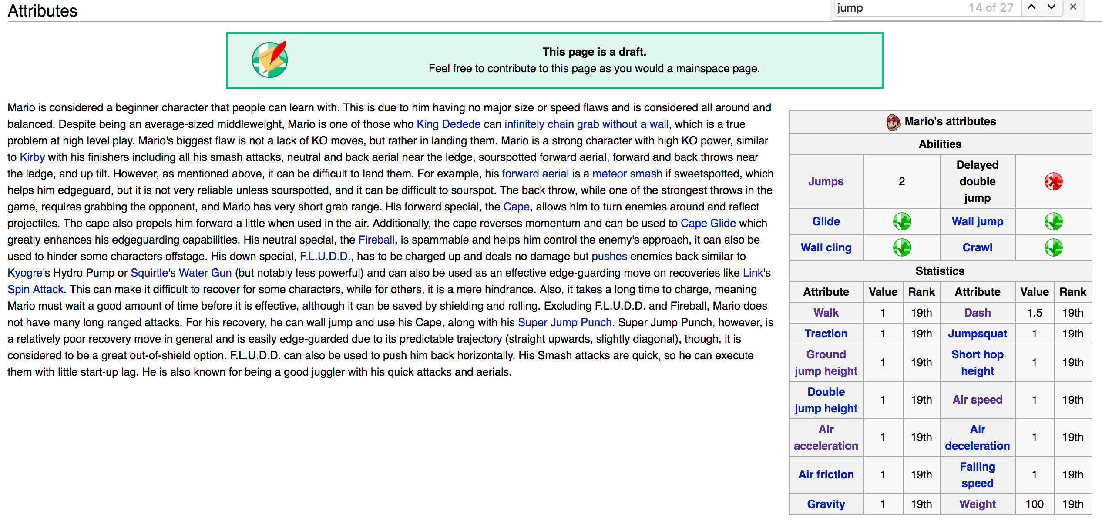Click the red X icon beside Delayed double jump

coord(1053,181)
